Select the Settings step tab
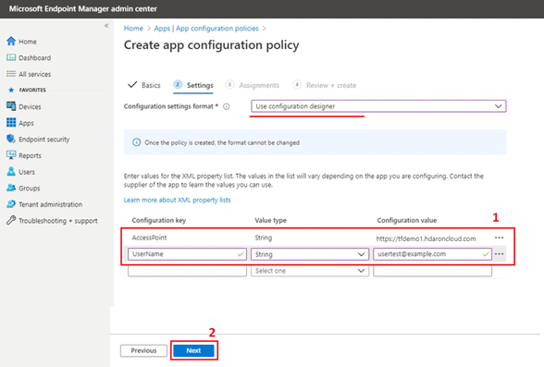544x367 pixels. coord(193,85)
